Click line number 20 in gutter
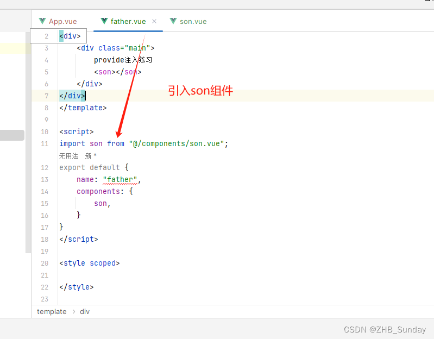 45,263
